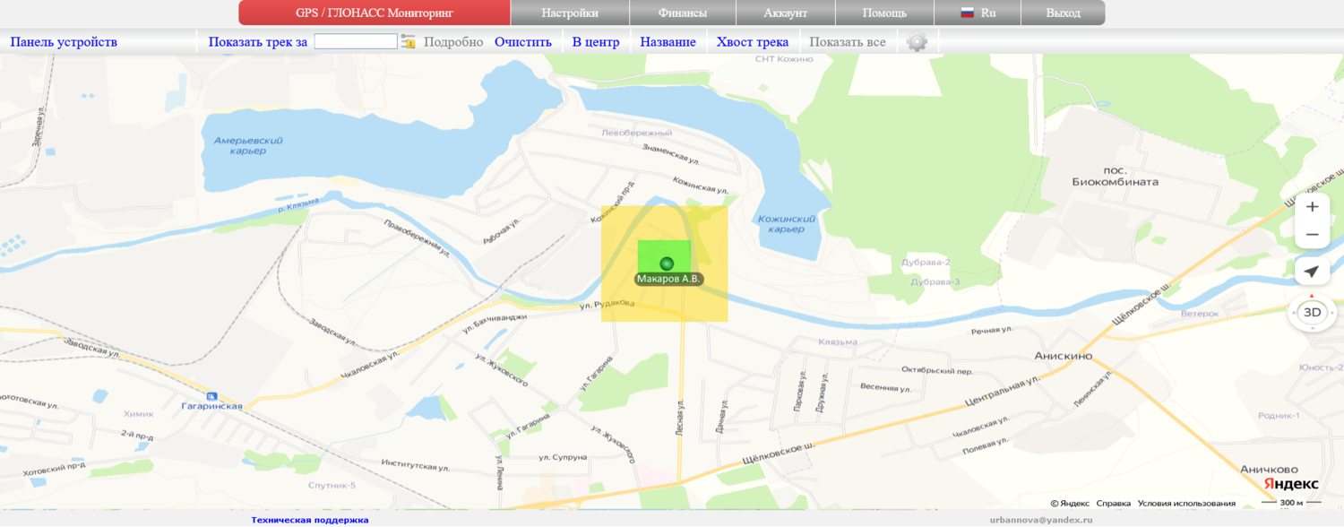This screenshot has height=527, width=1344.
Task: Click the Показать все toolbar option
Action: click(848, 41)
